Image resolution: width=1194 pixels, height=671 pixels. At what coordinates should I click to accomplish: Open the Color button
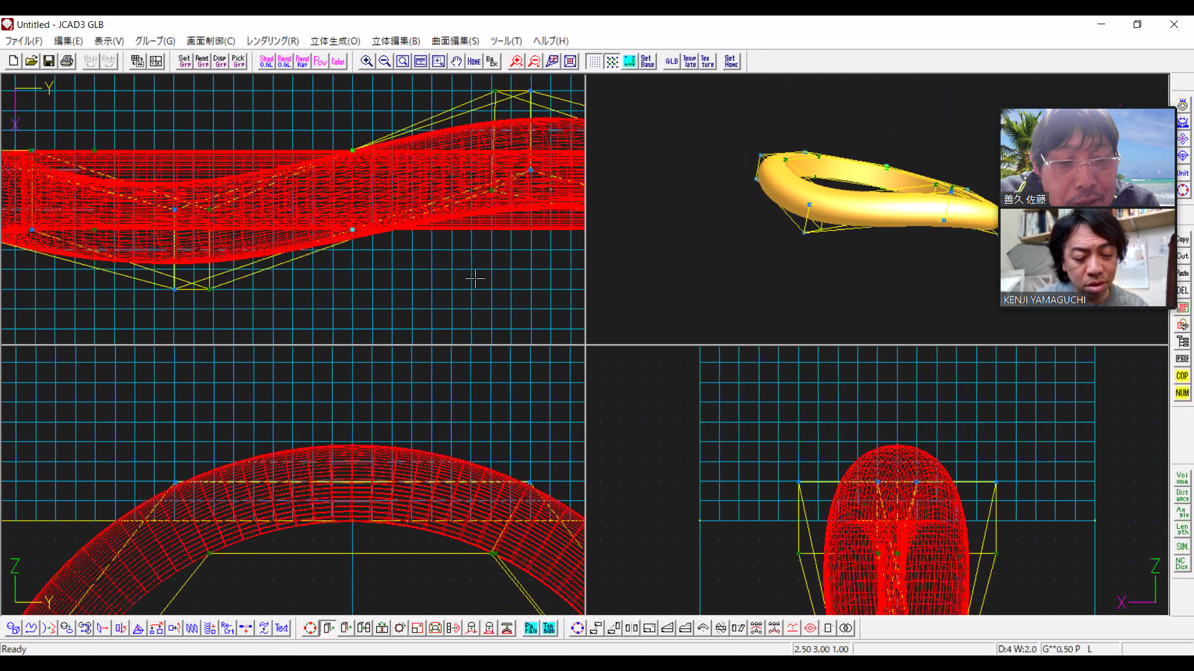(x=338, y=61)
